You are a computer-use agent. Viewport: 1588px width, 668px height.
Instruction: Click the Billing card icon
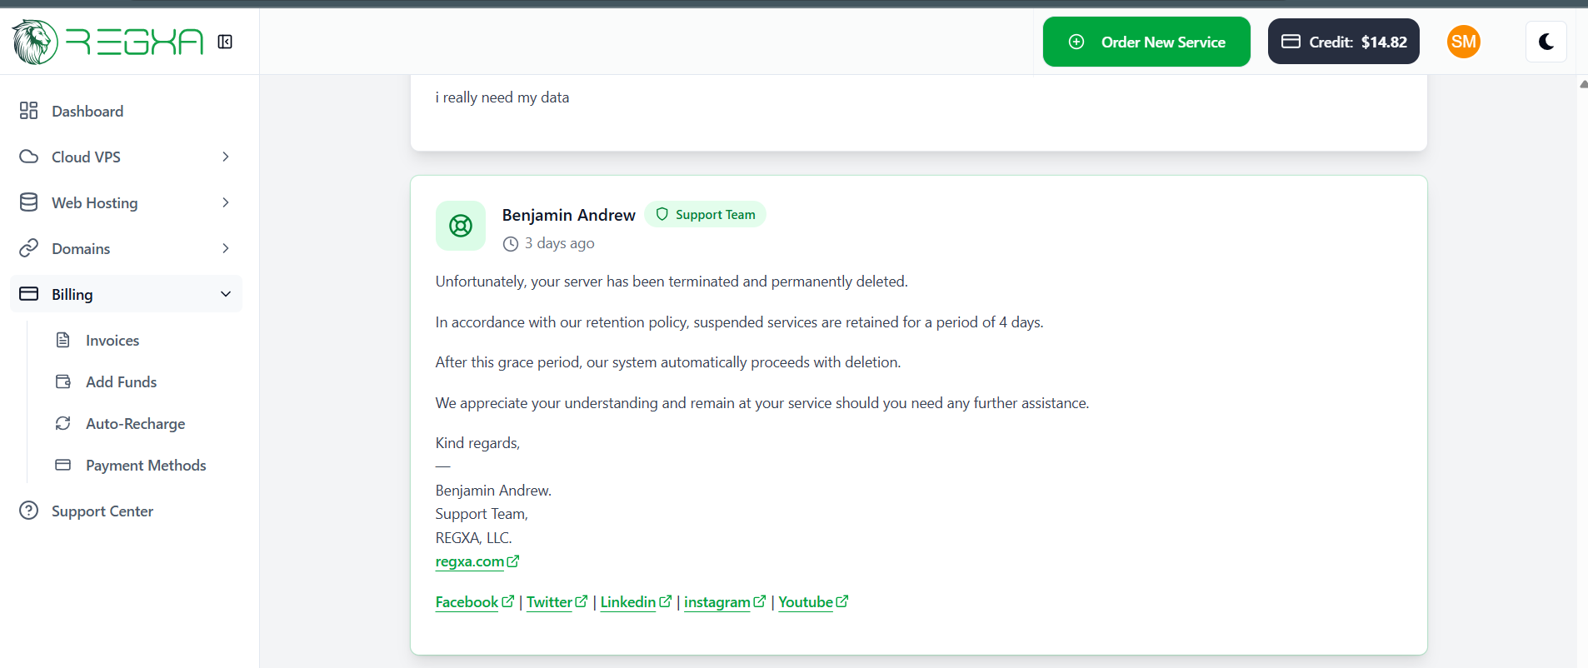pos(29,294)
